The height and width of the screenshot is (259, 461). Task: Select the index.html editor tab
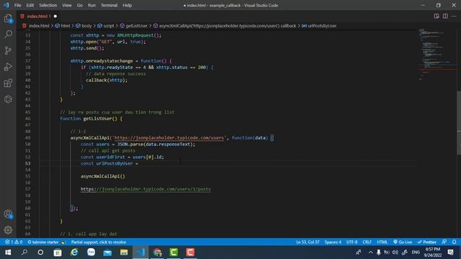[x=38, y=16]
